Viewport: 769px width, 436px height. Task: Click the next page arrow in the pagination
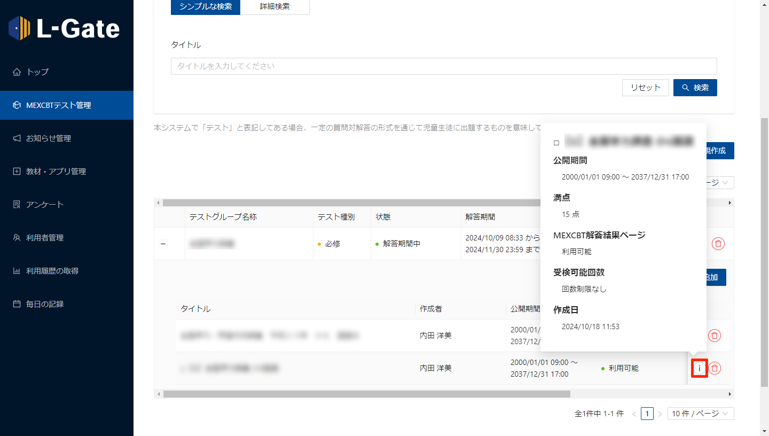pyautogui.click(x=660, y=414)
